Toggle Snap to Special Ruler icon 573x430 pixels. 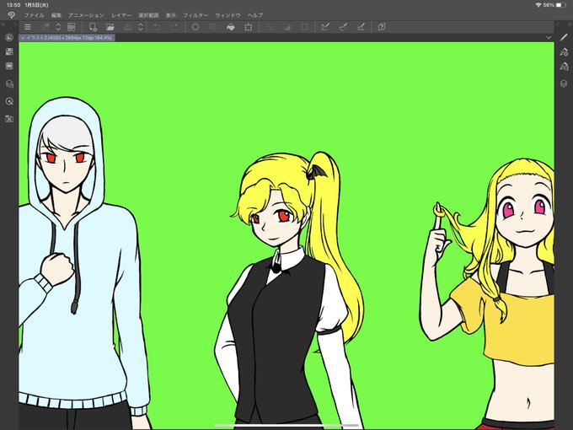(x=343, y=27)
